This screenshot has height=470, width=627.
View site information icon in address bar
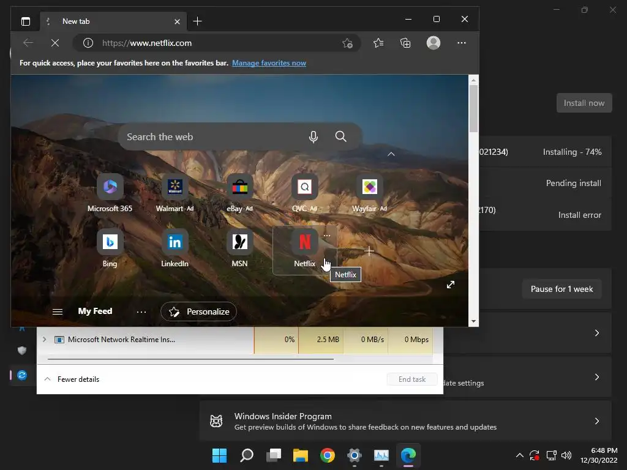click(x=88, y=43)
